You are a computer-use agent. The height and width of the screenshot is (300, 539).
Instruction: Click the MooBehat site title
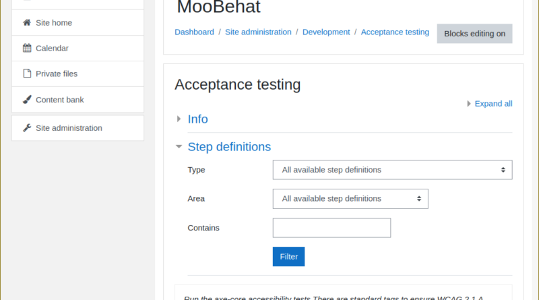point(218,7)
